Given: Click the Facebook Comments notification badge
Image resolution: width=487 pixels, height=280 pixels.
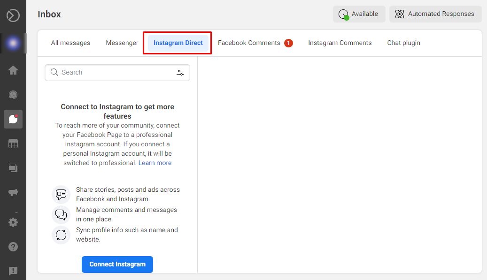Looking at the screenshot, I should tap(288, 43).
